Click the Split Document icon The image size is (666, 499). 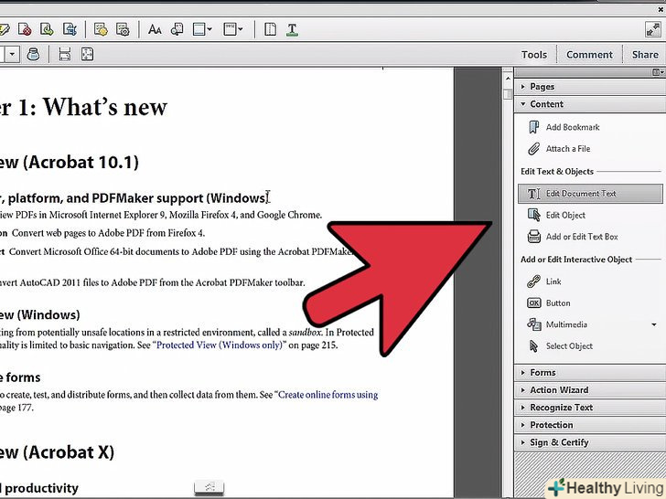point(270,29)
